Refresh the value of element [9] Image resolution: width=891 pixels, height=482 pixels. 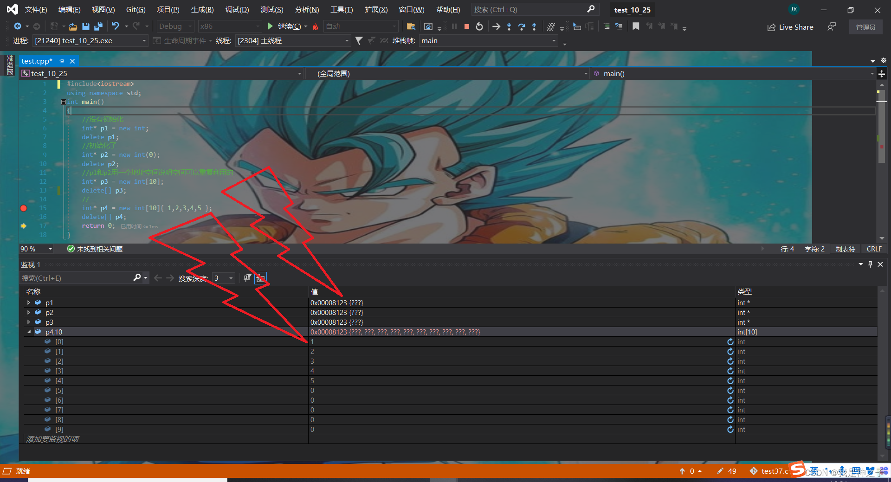730,430
